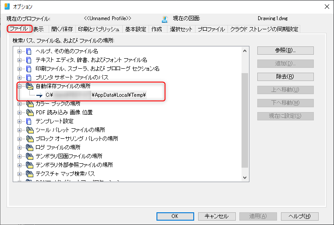Expand カラー ブックの場所 node
Image resolution: width=334 pixels, height=225 pixels.
[19, 104]
